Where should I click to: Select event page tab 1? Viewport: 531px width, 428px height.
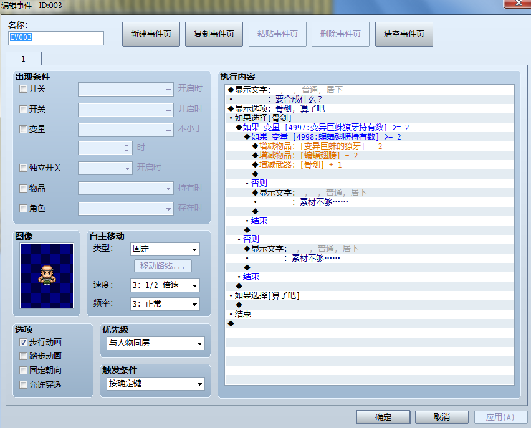coord(23,59)
